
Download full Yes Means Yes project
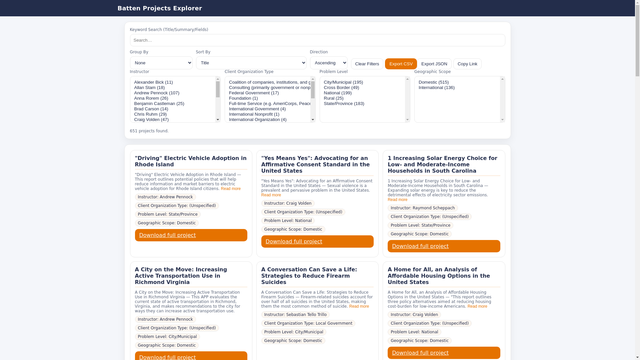pos(317,241)
